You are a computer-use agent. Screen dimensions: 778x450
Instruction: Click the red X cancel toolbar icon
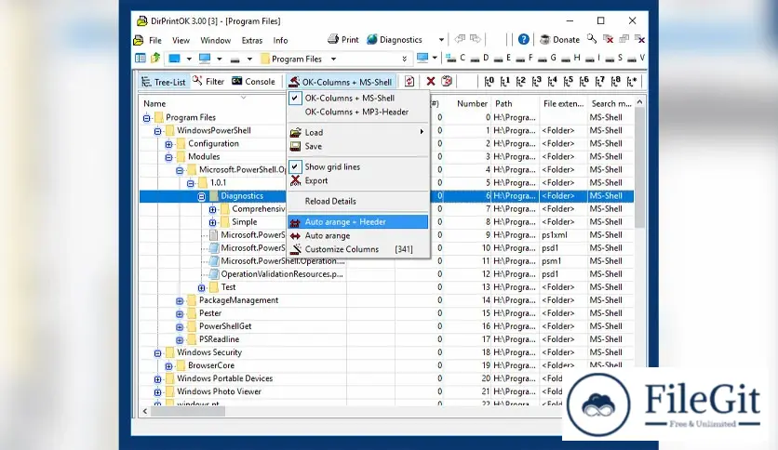431,81
